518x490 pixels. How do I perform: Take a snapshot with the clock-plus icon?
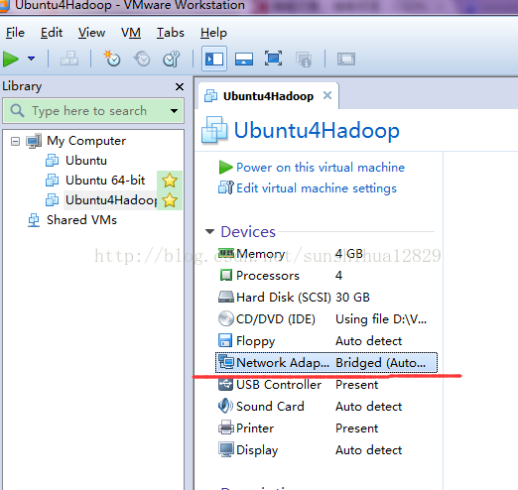pyautogui.click(x=112, y=59)
